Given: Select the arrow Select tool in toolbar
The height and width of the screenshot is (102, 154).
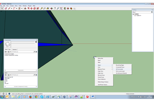Looking at the screenshot, I should [x=2, y=8].
